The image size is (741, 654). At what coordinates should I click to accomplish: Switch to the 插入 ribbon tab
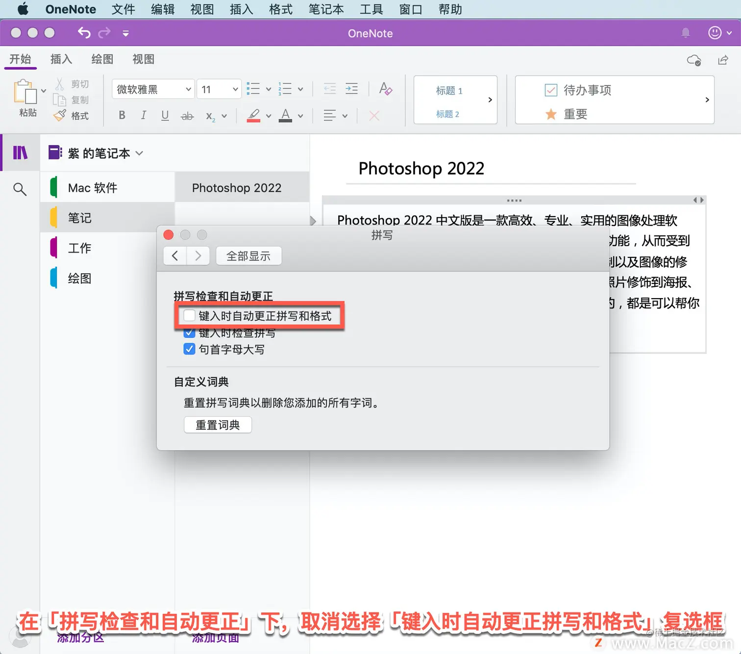coord(61,59)
